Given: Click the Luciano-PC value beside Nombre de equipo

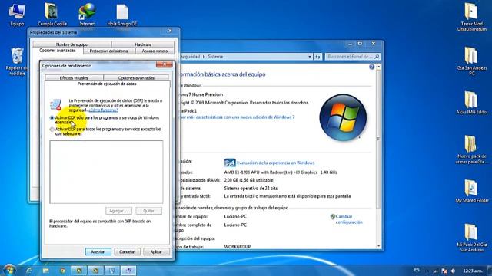Looking at the screenshot, I should (235, 216).
